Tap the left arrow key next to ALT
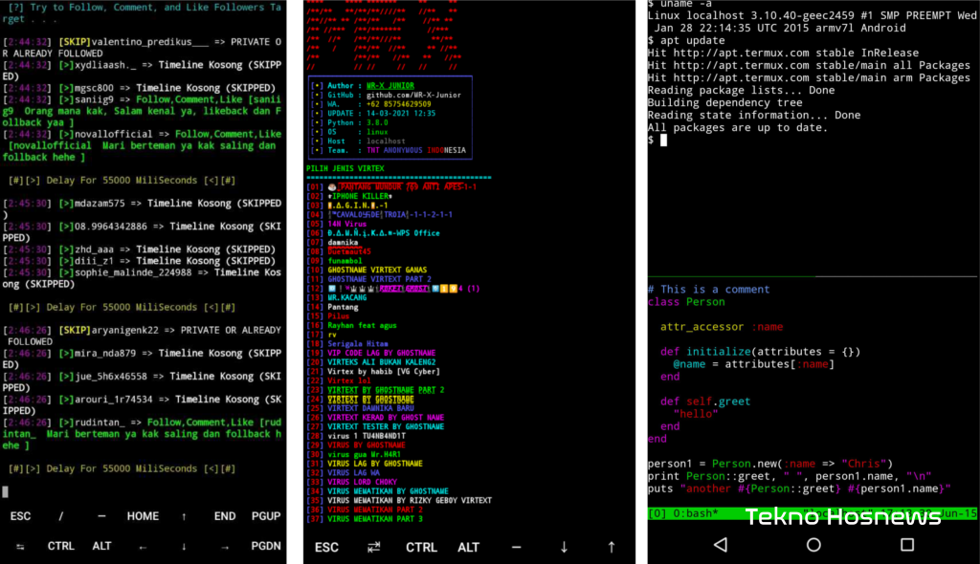The height and width of the screenshot is (564, 980). point(143,547)
